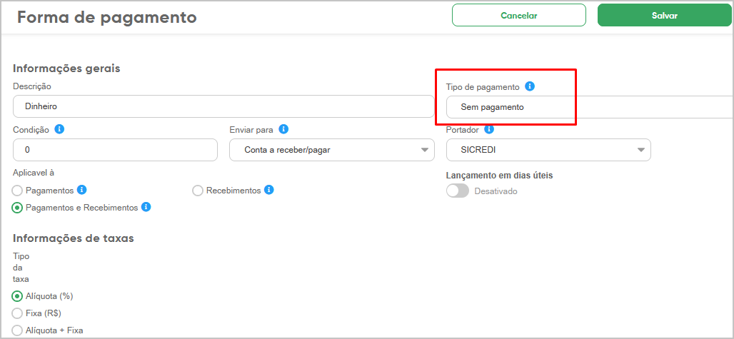Screen dimensions: 734x339
Task: Click the Informações de taxas heading
Action: (x=74, y=238)
